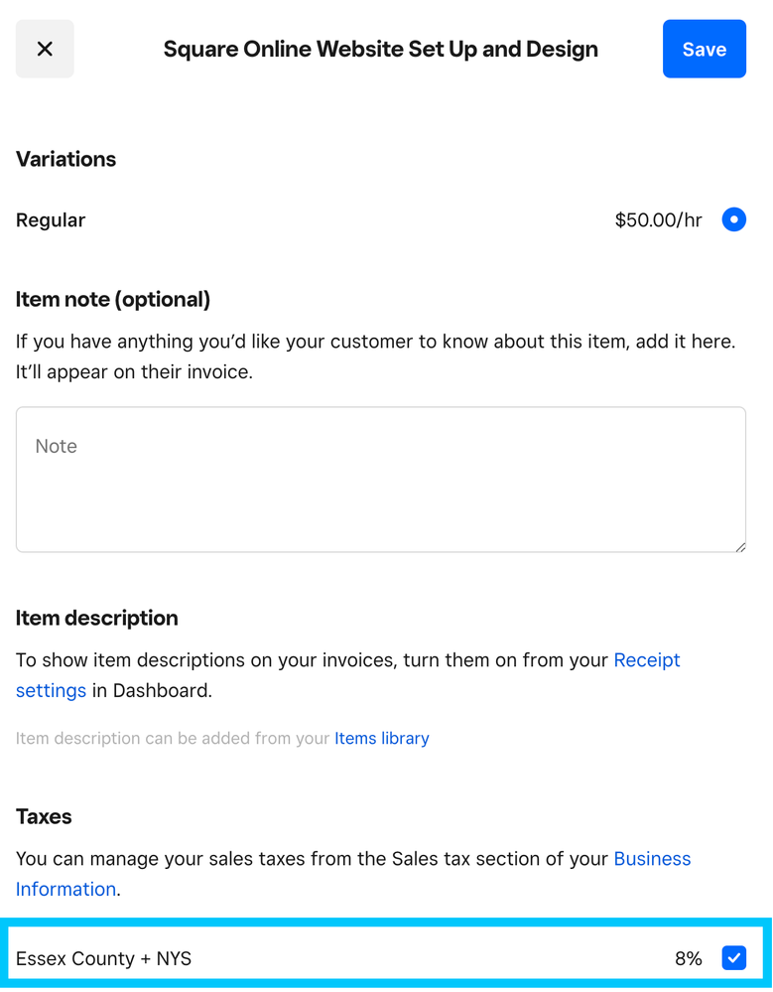Screen dimensions: 773x992
Task: Click the item note helper paragraph
Action: click(375, 356)
